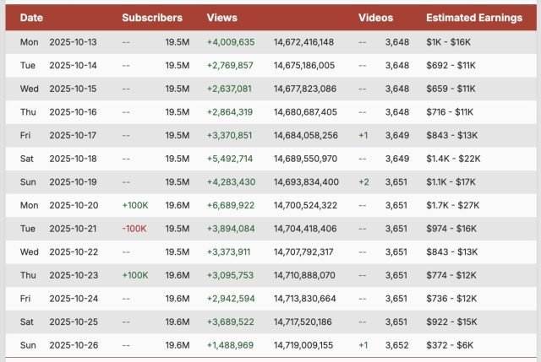The height and width of the screenshot is (362, 541).
Task: Select the Subscribers column header
Action: (x=151, y=17)
